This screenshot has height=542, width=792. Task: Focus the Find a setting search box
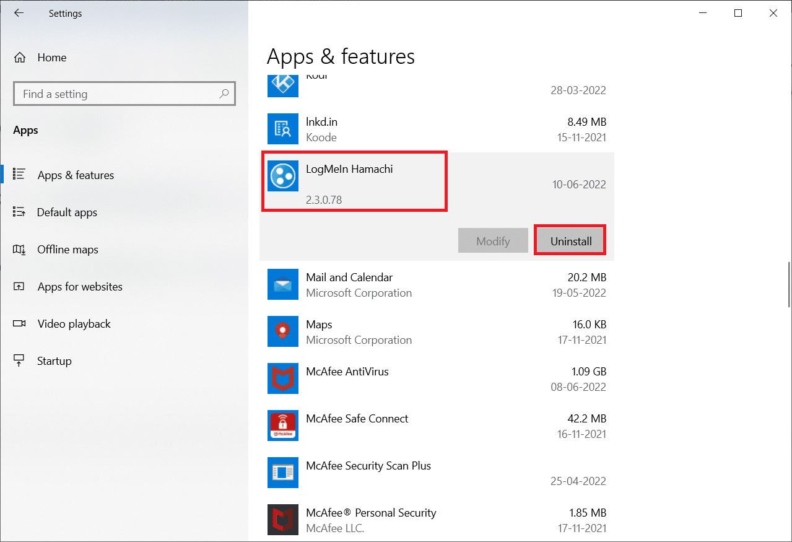click(124, 94)
